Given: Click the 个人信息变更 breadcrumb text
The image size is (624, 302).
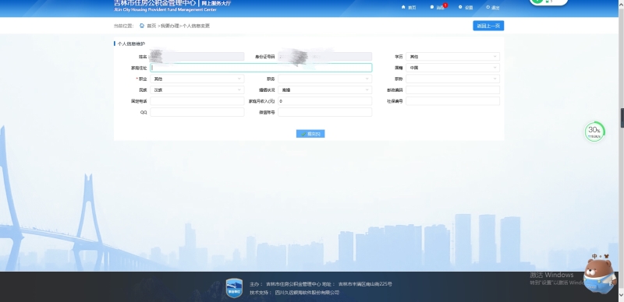Looking at the screenshot, I should pos(197,26).
